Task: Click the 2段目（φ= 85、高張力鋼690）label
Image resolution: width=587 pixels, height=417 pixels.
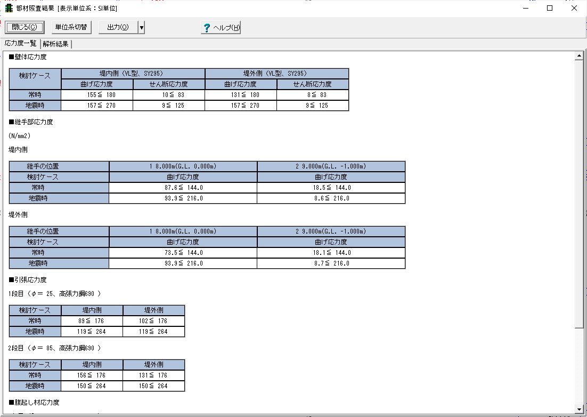Action: pos(55,348)
